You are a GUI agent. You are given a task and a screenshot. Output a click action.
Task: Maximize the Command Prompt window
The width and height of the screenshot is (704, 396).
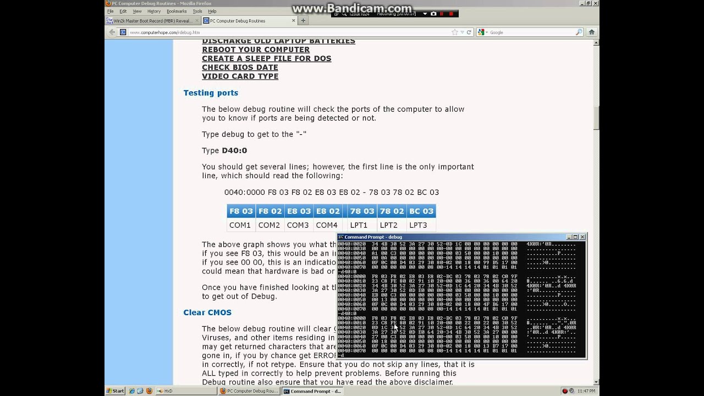(576, 237)
